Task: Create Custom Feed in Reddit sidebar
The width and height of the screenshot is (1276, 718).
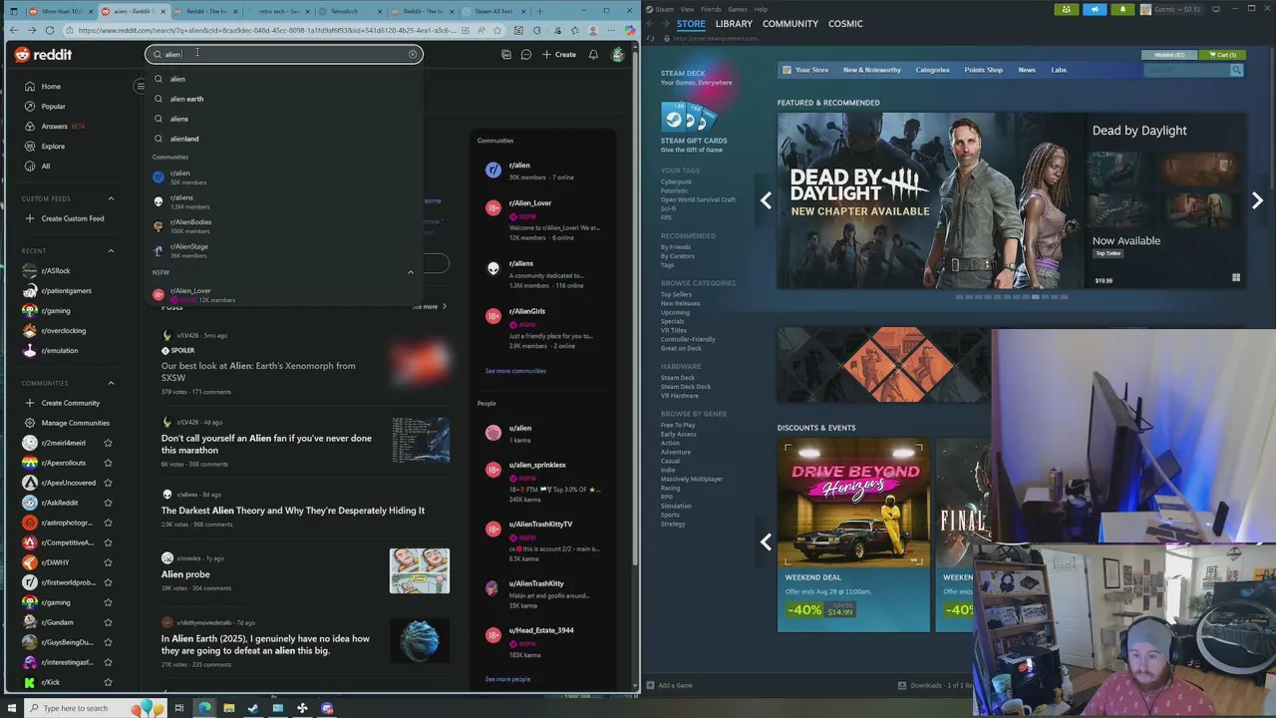Action: pyautogui.click(x=66, y=218)
